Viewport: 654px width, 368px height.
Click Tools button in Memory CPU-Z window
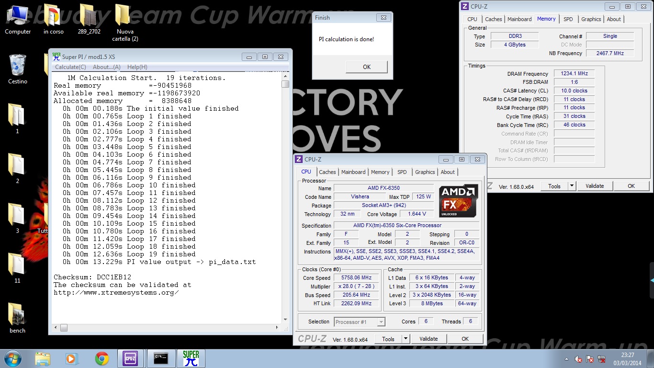[x=554, y=186]
